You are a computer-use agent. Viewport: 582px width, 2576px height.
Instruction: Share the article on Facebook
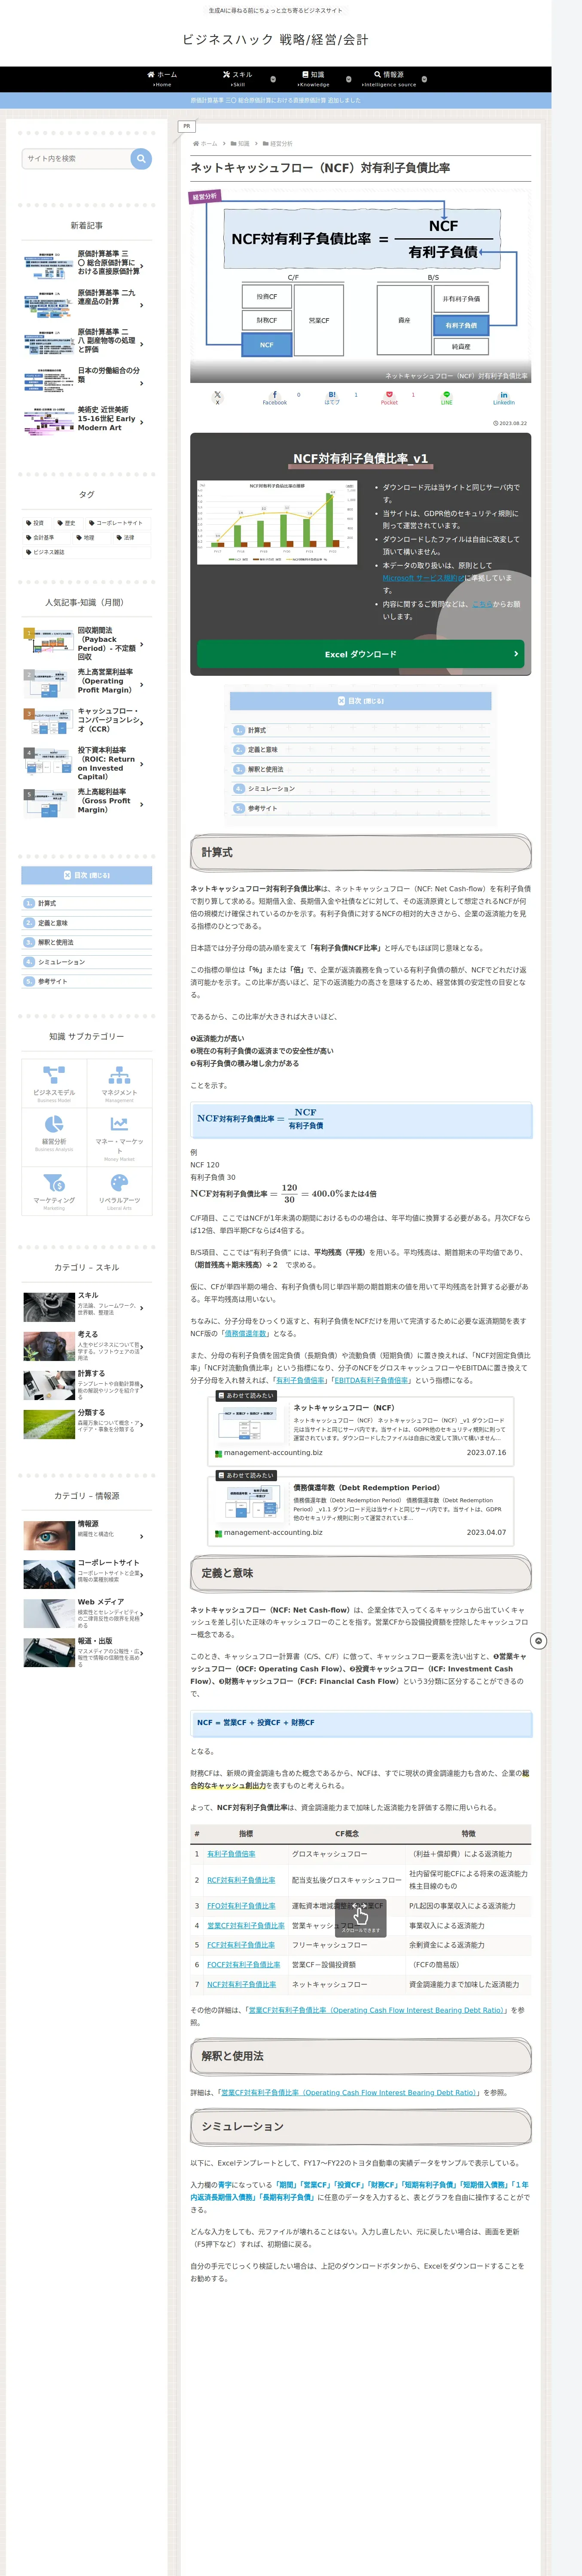[275, 397]
